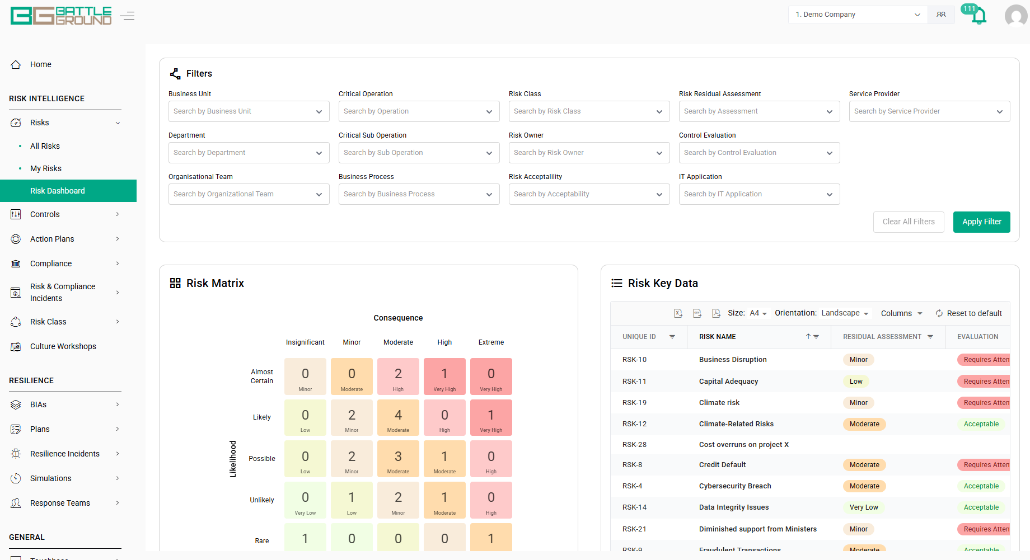
Task: Click the Almost Certain / High matrix cell
Action: pos(444,377)
